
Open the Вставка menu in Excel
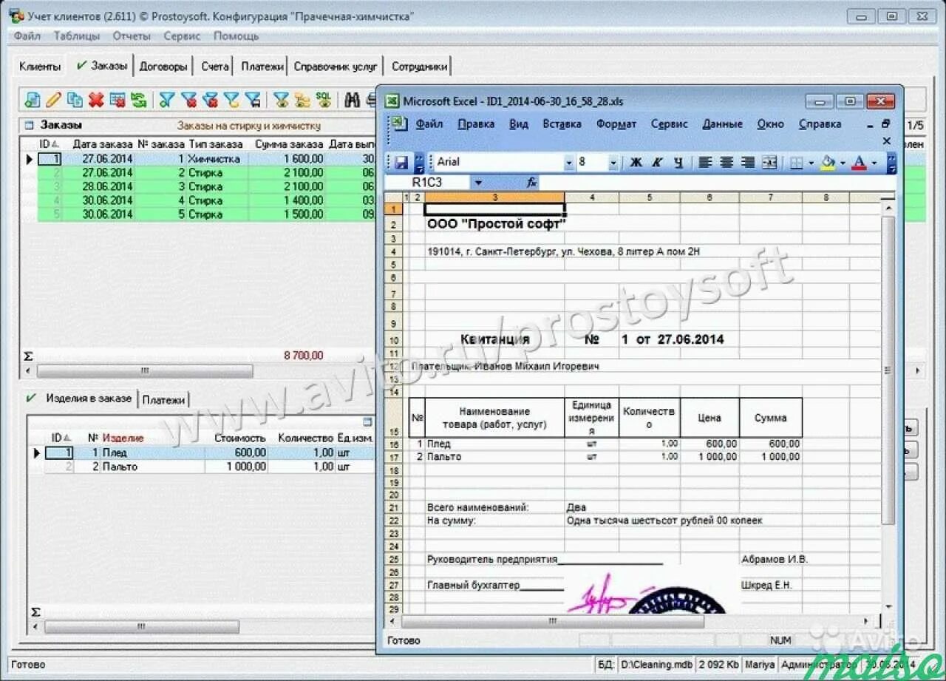pyautogui.click(x=562, y=124)
